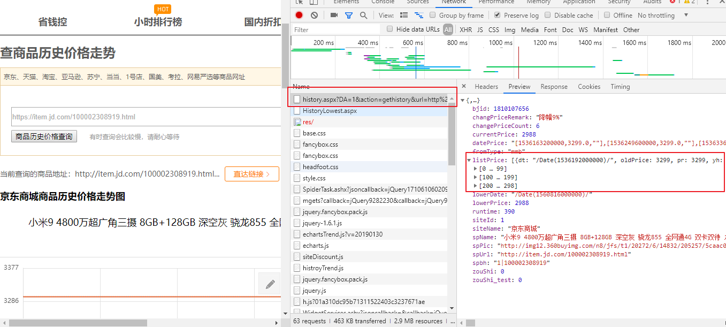Screen dimensions: 726x327
Task: Enable Group by frame checkbox
Action: 433,16
